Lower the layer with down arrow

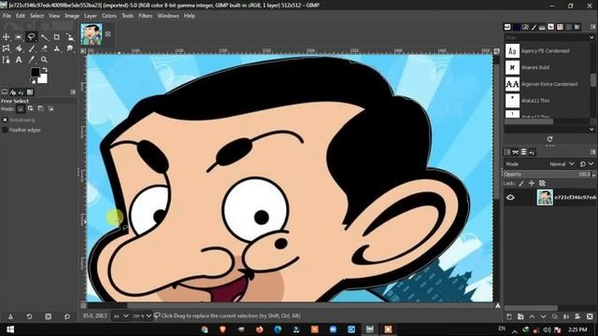[x=544, y=316]
